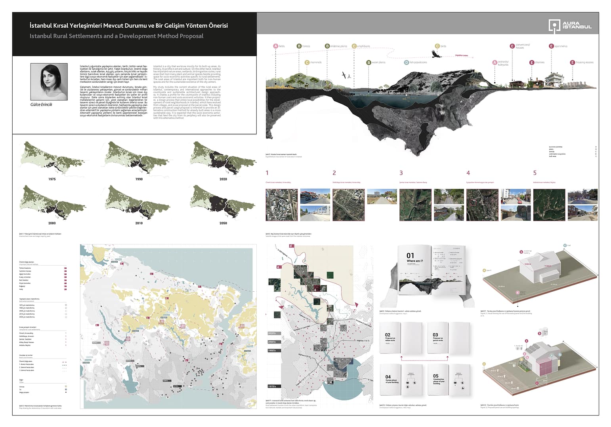Click the number 3 satellite section heading
611x427 pixels.
(x=401, y=173)
